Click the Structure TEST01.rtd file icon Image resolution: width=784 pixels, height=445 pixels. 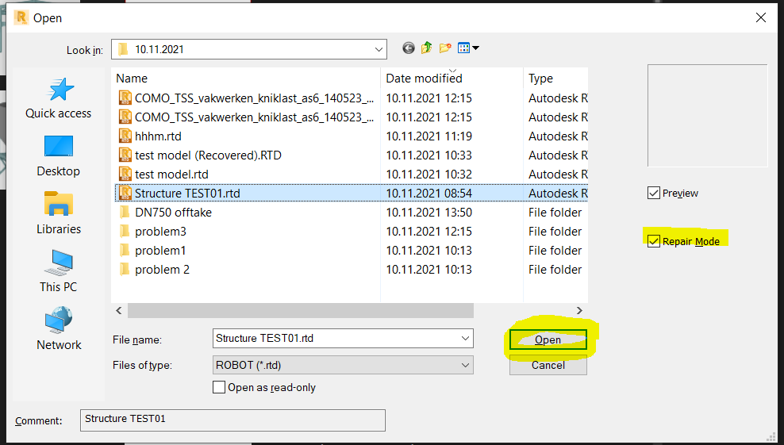coord(125,193)
